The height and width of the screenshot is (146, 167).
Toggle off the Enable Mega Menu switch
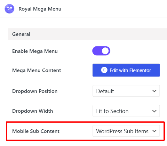(x=101, y=51)
